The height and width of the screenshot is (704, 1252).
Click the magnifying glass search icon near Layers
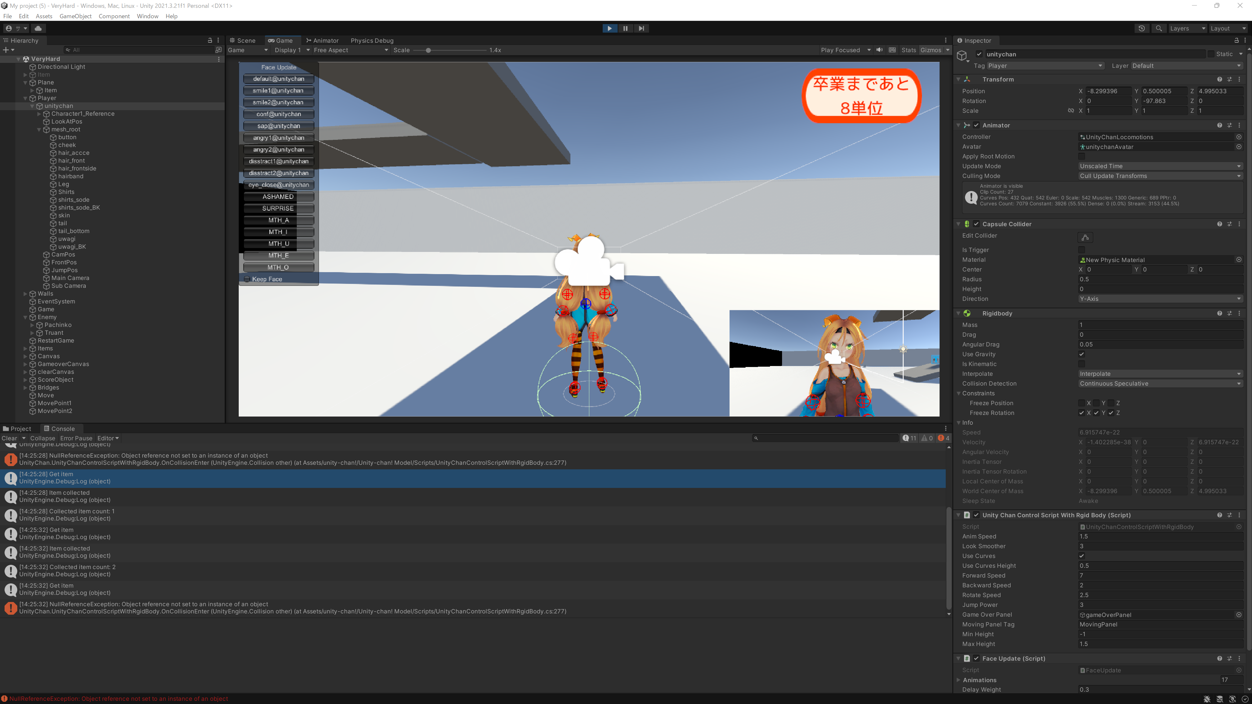point(1159,28)
